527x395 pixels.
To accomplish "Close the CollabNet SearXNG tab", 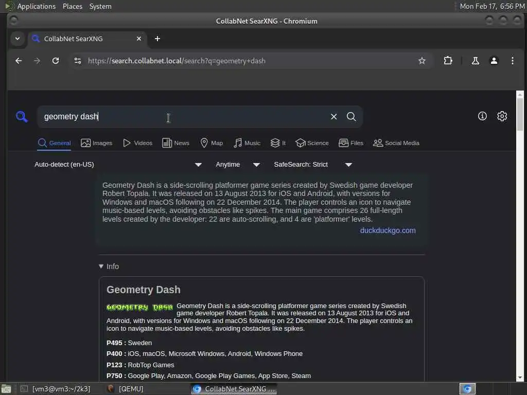I will tap(139, 39).
